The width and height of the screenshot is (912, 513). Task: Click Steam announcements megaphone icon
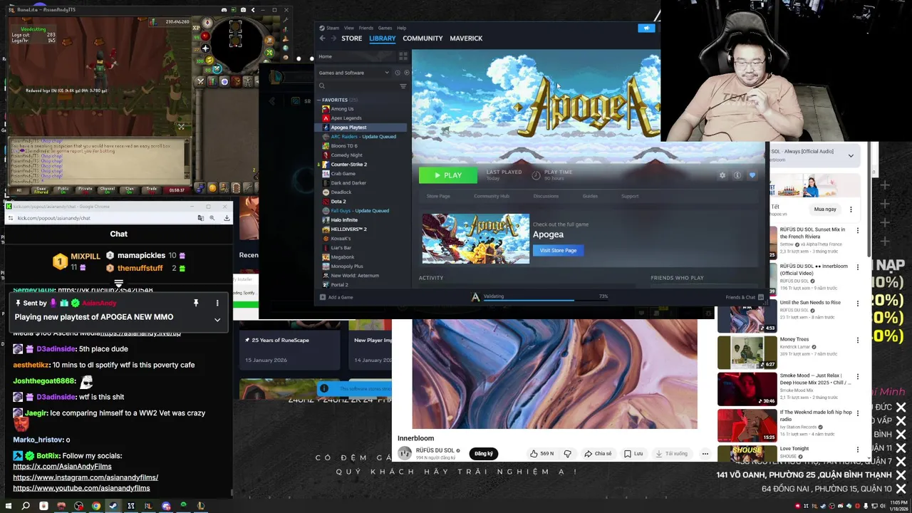[x=646, y=28]
